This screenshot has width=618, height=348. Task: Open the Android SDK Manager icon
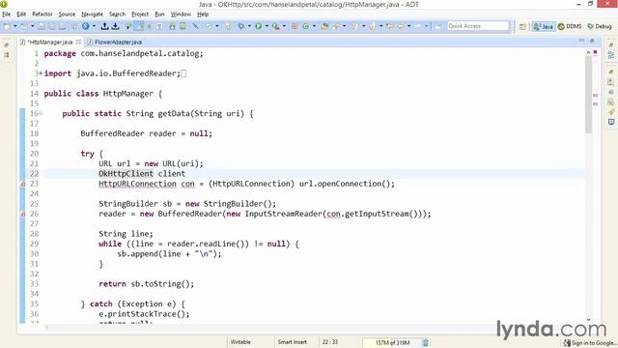(172, 26)
